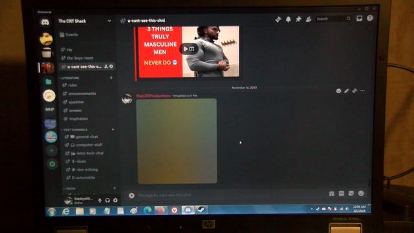The image size is (414, 233).
Task: Click TheCRTProductions message avatar
Action: point(127,99)
